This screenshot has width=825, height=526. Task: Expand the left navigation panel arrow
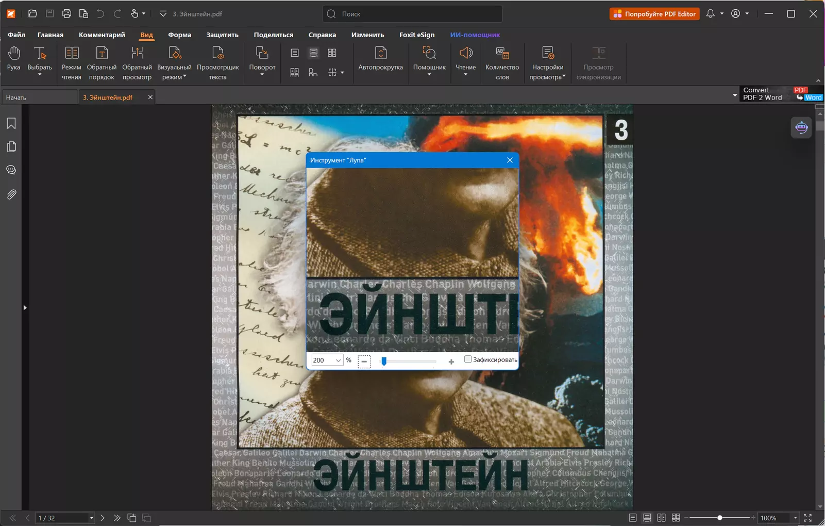point(25,308)
